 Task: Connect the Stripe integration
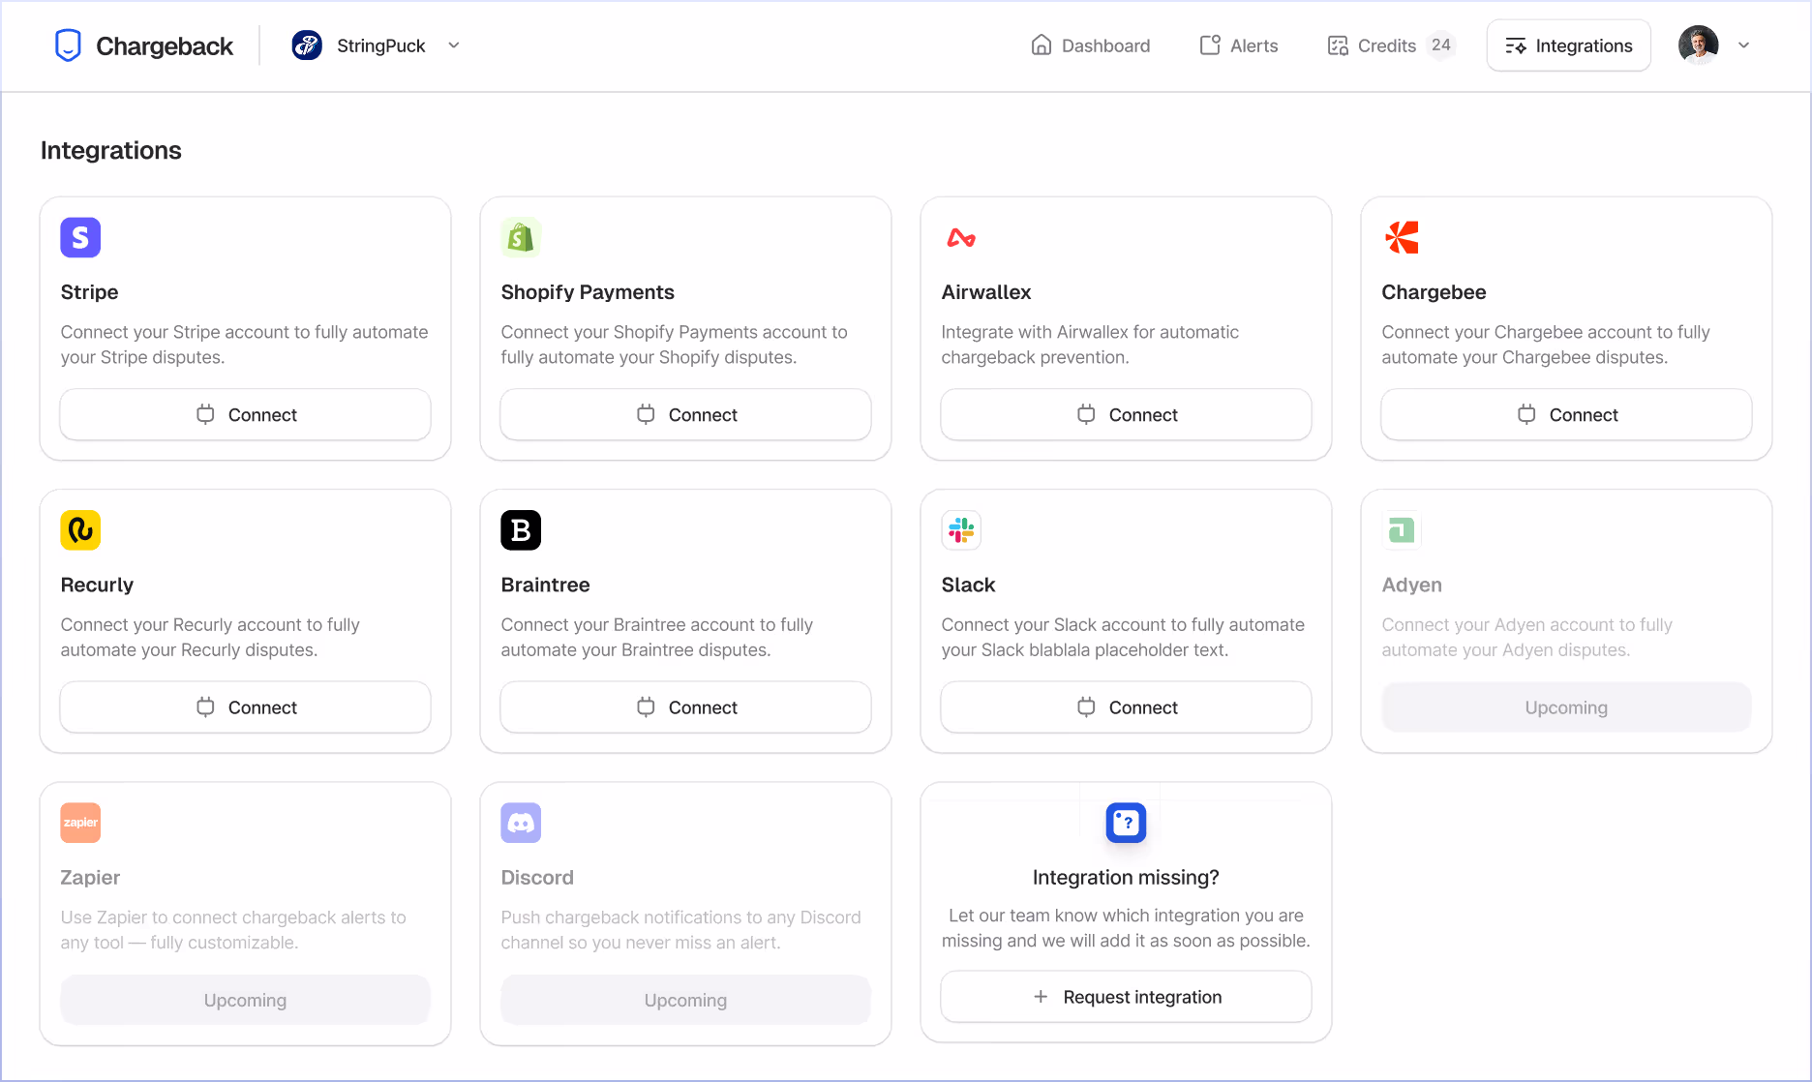point(245,414)
